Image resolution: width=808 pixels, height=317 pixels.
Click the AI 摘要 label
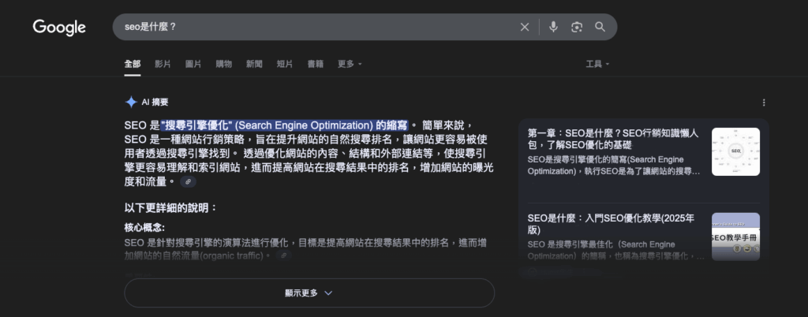(x=155, y=102)
